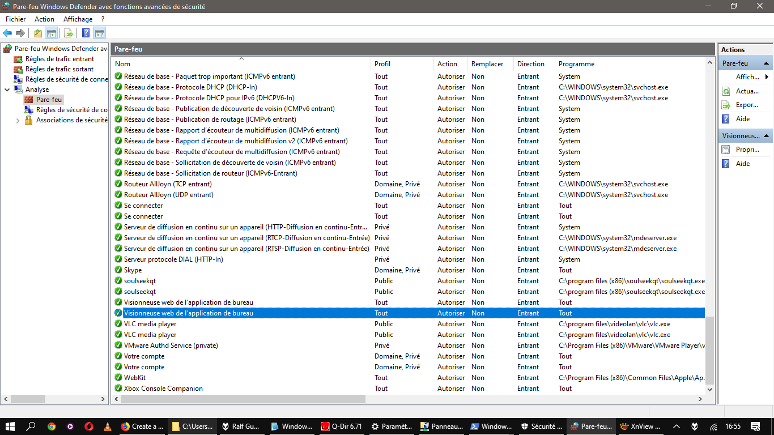This screenshot has height=435, width=774.
Task: Sort the list by the Profil column header
Action: tap(382, 64)
